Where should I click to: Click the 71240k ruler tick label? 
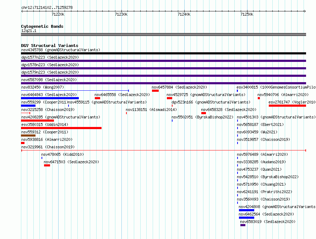tap(184, 14)
